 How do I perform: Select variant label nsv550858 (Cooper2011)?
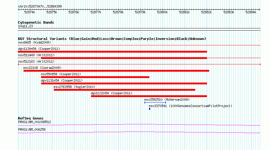coord(61,74)
